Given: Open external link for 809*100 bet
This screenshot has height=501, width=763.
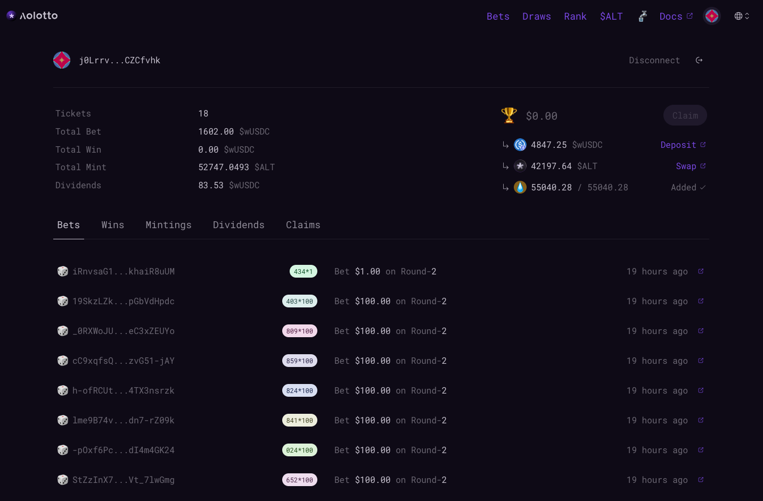Looking at the screenshot, I should click(701, 331).
